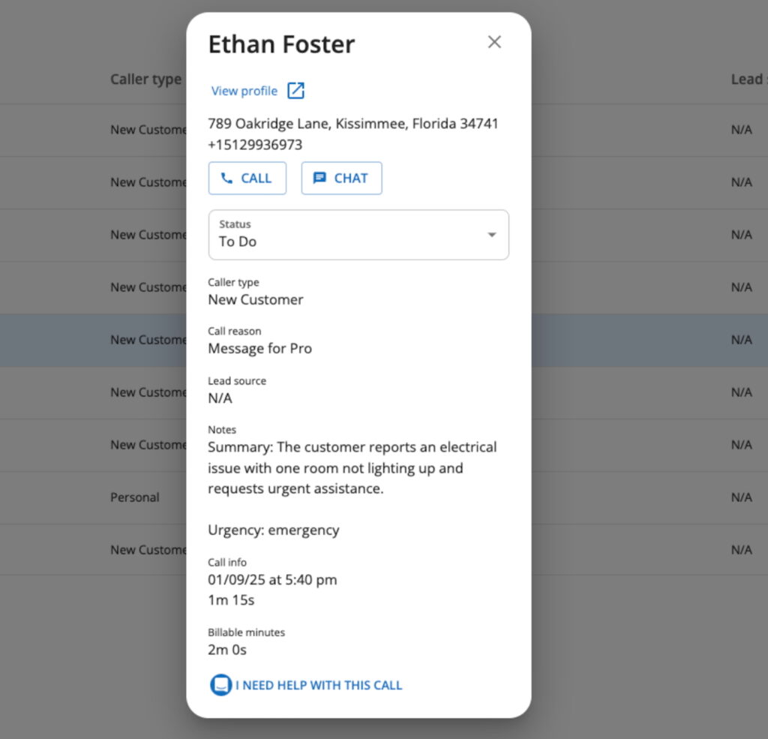Click the Message for Pro call reason
Viewport: 768px width, 739px height.
click(x=260, y=348)
